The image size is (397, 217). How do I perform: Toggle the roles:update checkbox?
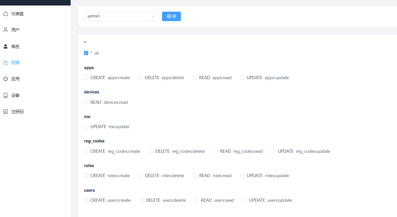[242, 176]
